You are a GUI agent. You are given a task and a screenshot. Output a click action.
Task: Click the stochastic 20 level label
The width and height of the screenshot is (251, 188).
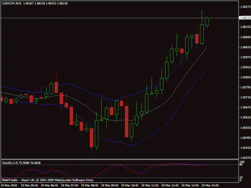tap(241, 178)
